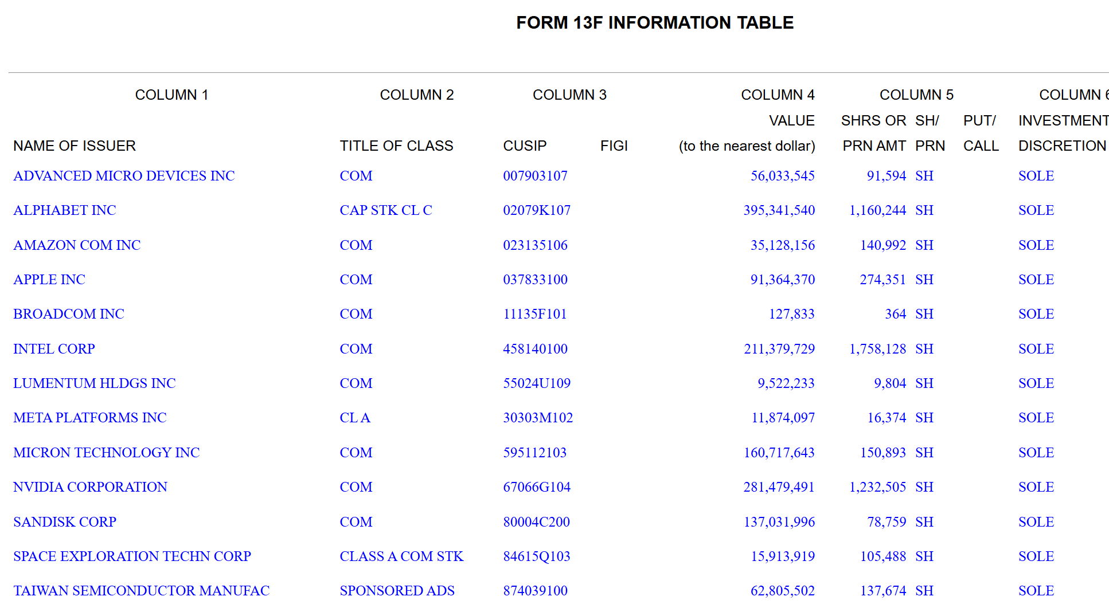Click the FORM 13F INFORMATION TABLE heading
The height and width of the screenshot is (612, 1109).
(x=655, y=22)
